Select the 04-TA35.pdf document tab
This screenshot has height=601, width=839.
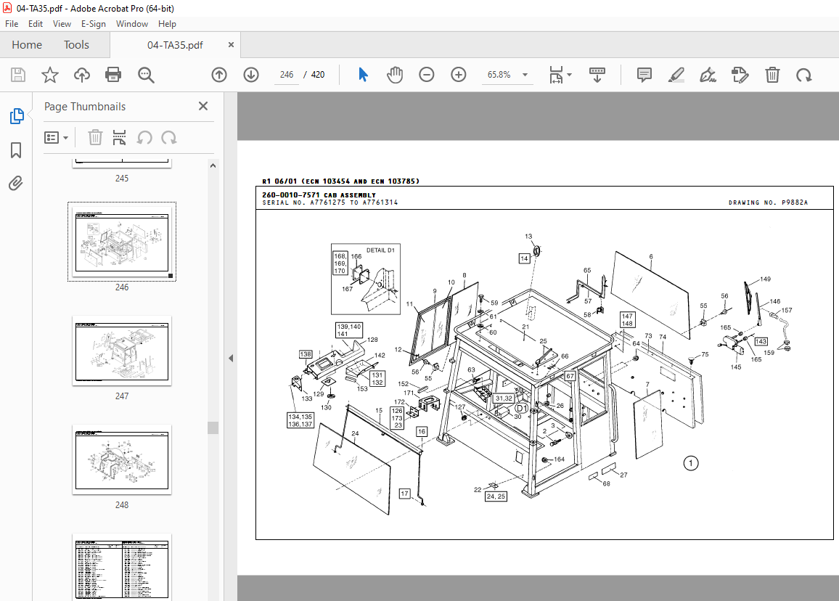175,45
